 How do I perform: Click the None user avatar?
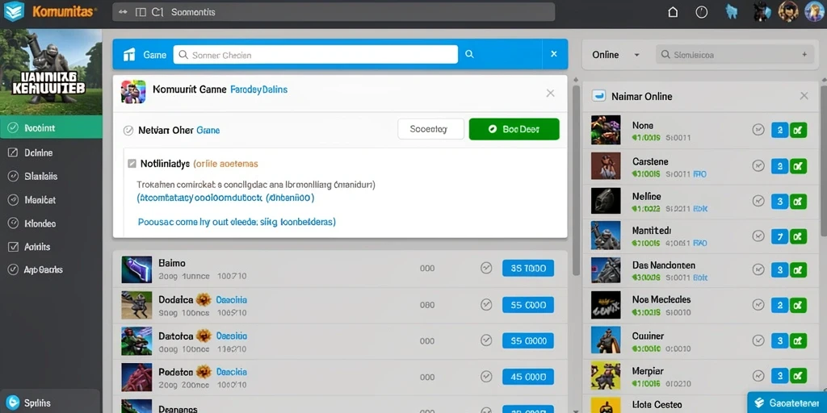pyautogui.click(x=606, y=130)
